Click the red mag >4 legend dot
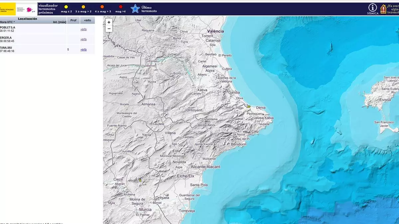Viewport: 399px width, 224px height. click(121, 7)
